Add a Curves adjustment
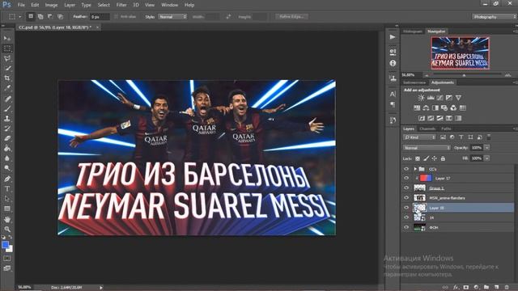The height and width of the screenshot is (291, 518). point(439,98)
